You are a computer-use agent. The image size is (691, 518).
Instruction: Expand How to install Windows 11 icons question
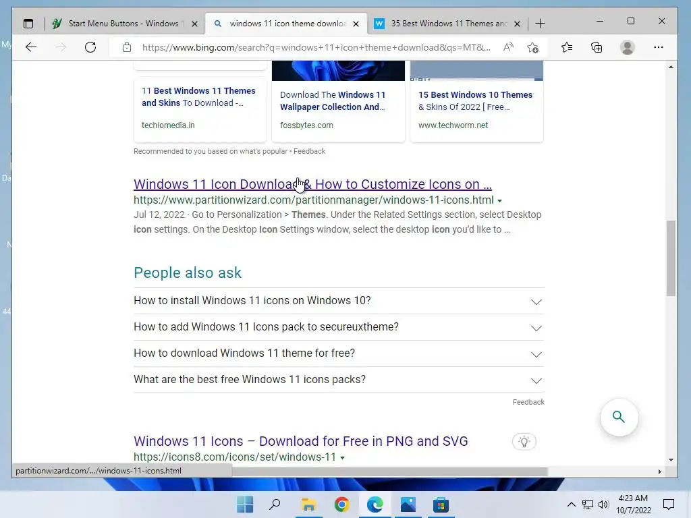click(339, 301)
